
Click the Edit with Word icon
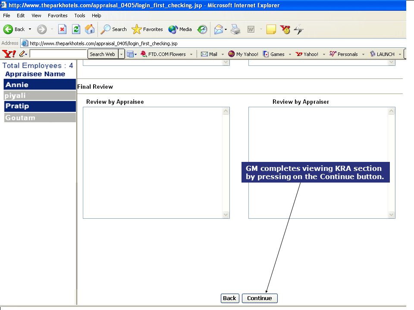(x=251, y=29)
